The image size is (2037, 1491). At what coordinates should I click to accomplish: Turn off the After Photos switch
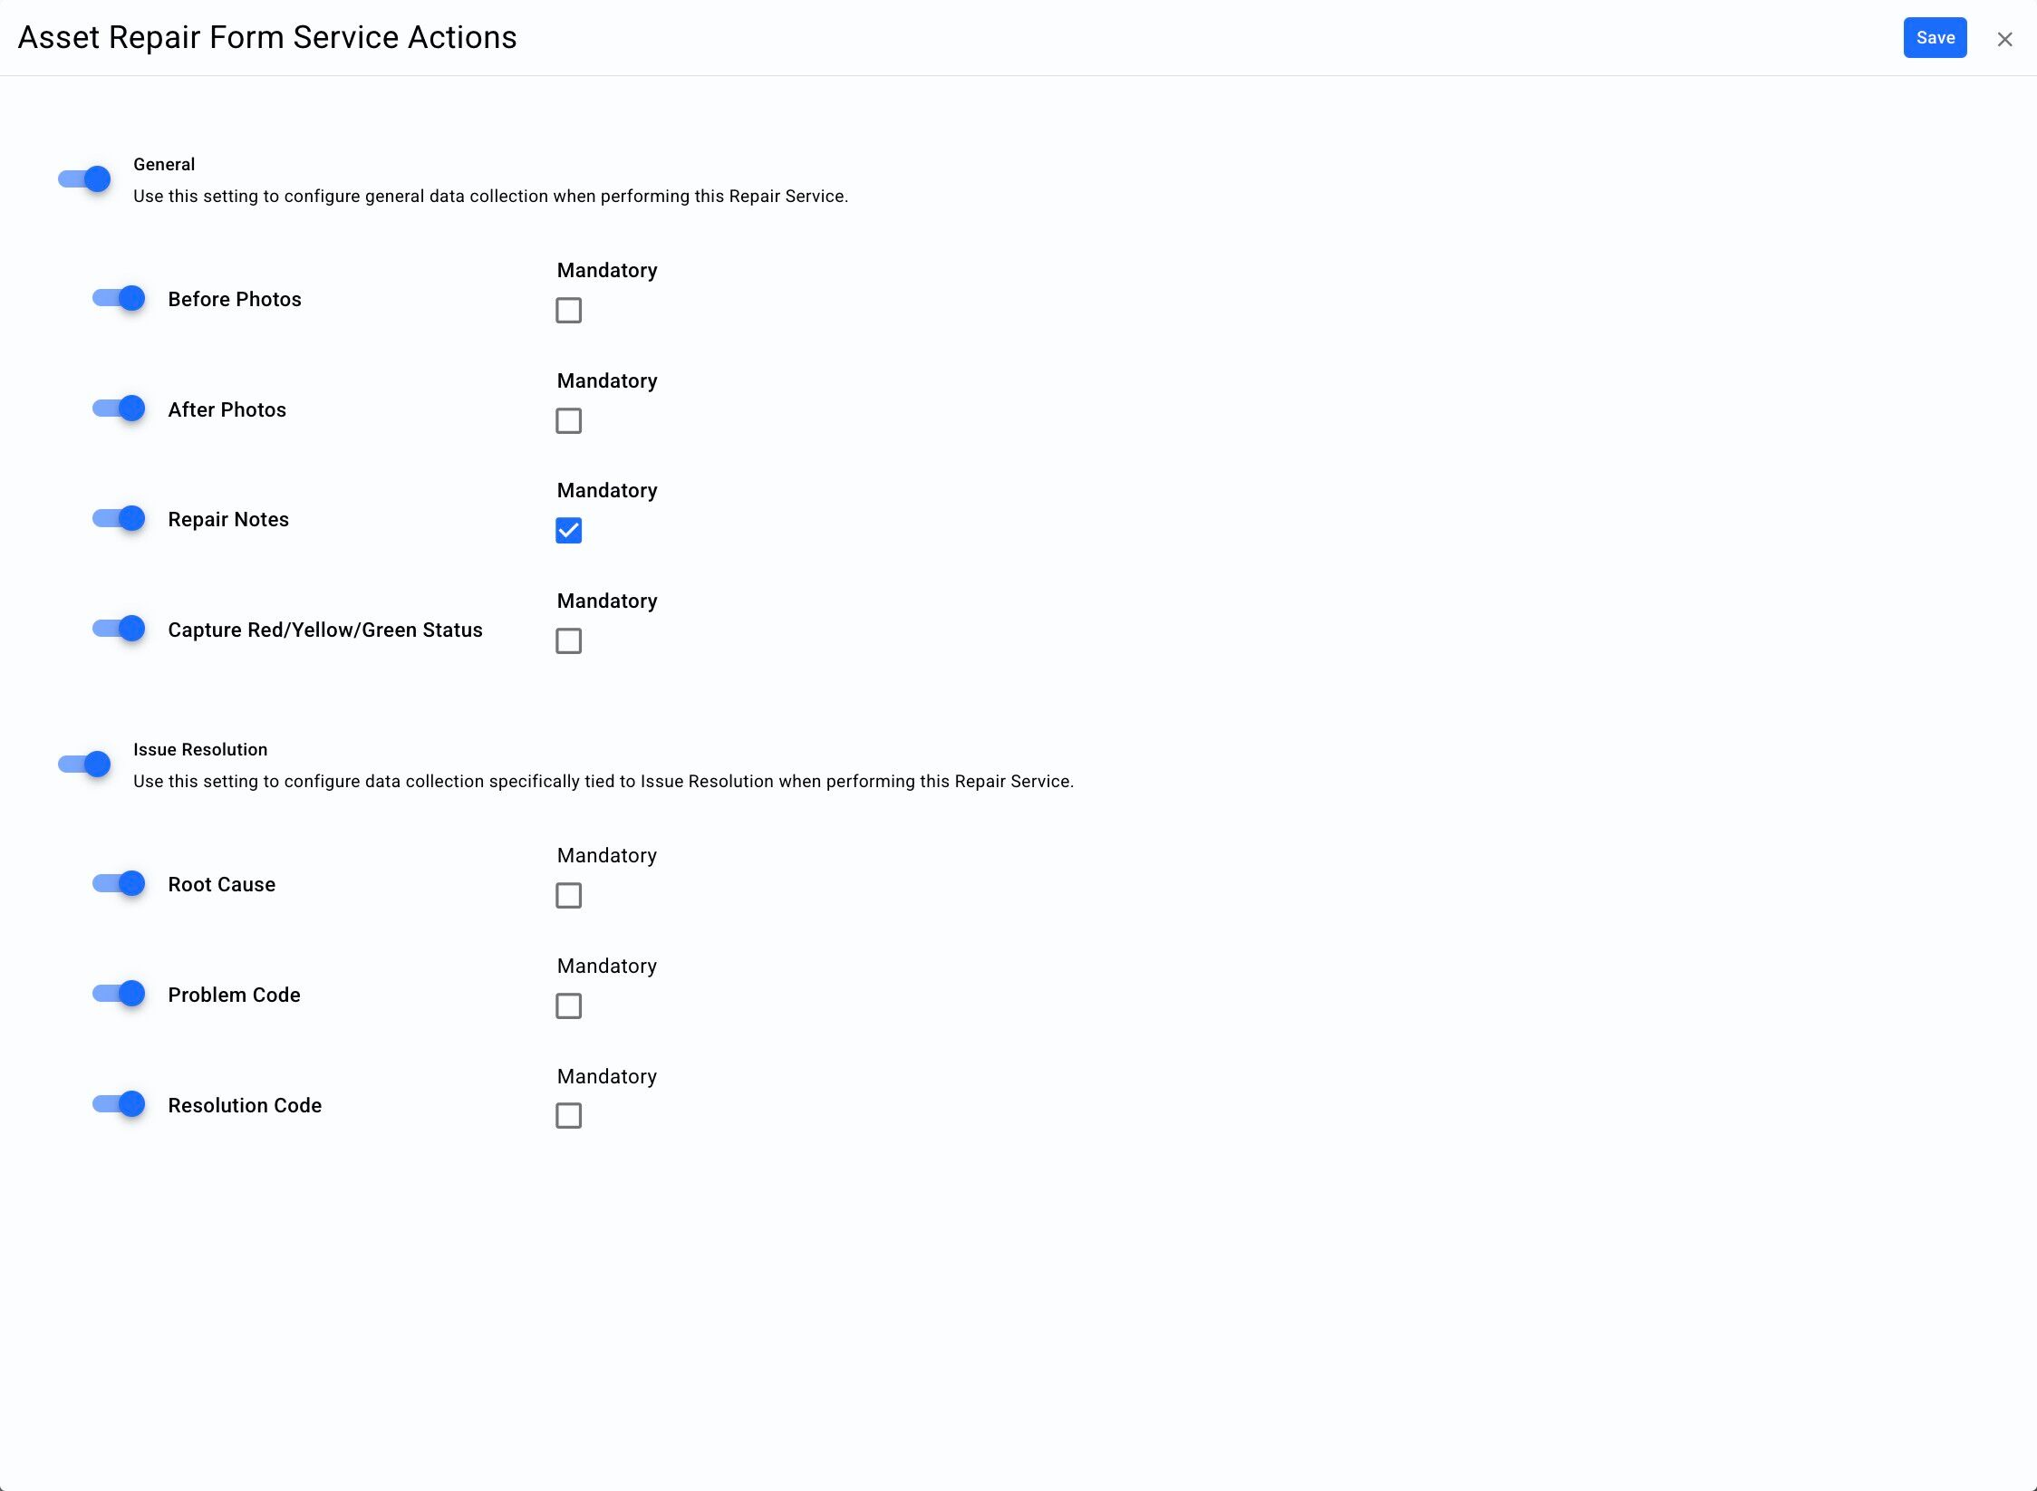tap(120, 409)
